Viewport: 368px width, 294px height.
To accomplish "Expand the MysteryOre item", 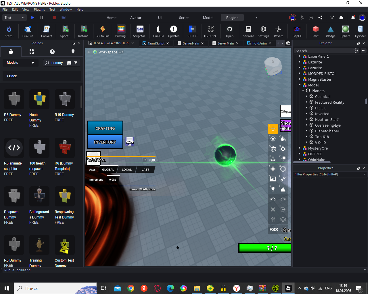I will tap(300, 148).
